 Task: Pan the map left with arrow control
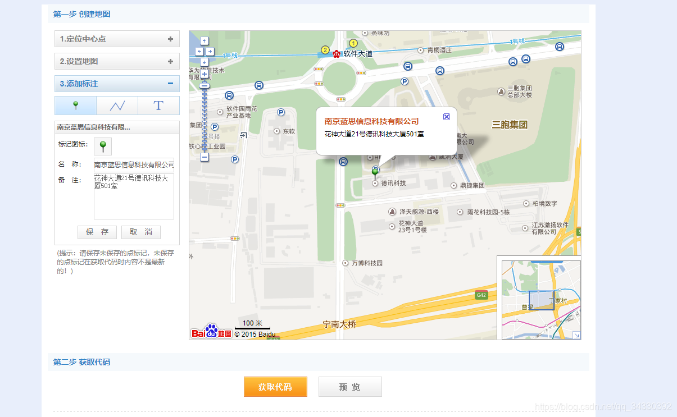coord(199,51)
